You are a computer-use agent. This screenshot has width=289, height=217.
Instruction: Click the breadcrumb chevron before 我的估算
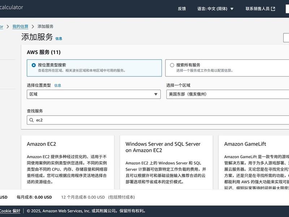tap(8, 26)
